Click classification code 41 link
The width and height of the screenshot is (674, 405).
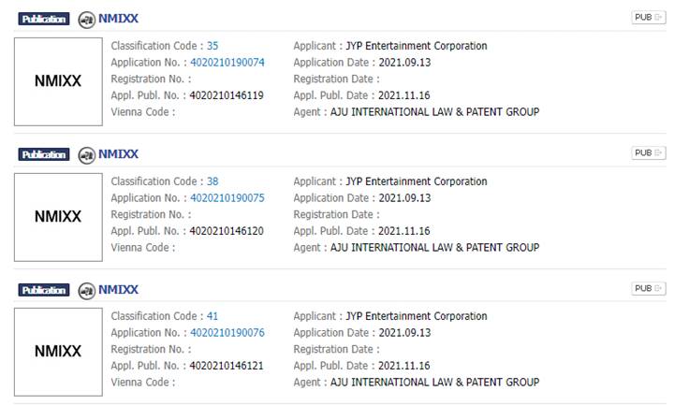click(212, 316)
